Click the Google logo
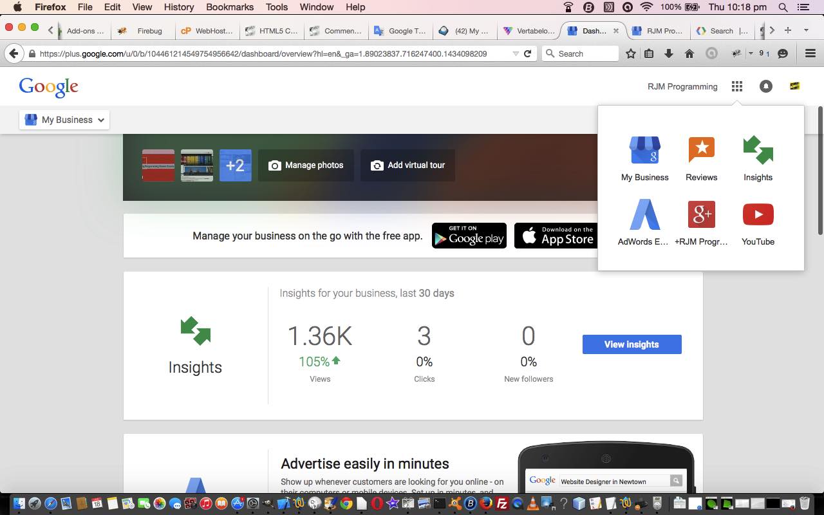 tap(49, 87)
